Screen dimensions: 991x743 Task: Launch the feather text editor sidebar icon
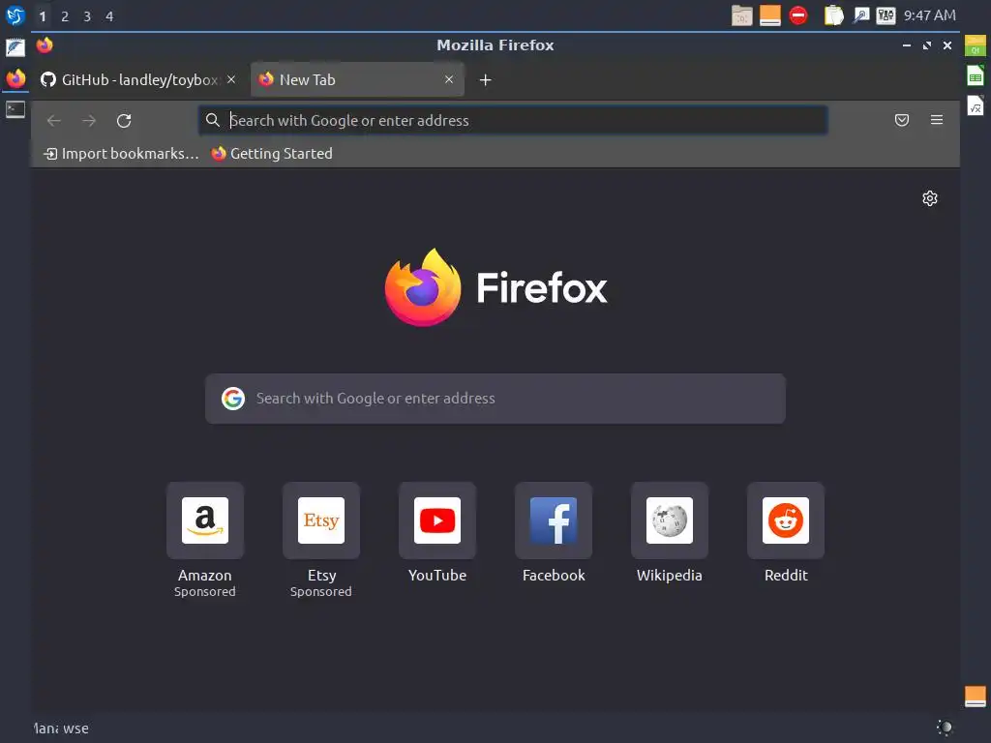click(x=15, y=47)
